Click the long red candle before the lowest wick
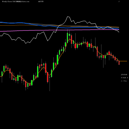 point(48,77)
